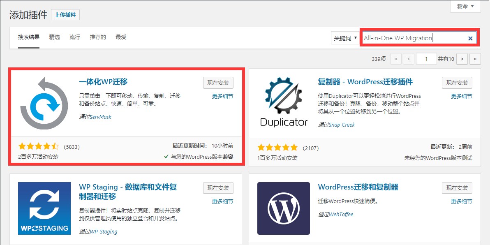490x245 pixels.
Task: Open the WP Staging plugin title link
Action: coord(128,192)
